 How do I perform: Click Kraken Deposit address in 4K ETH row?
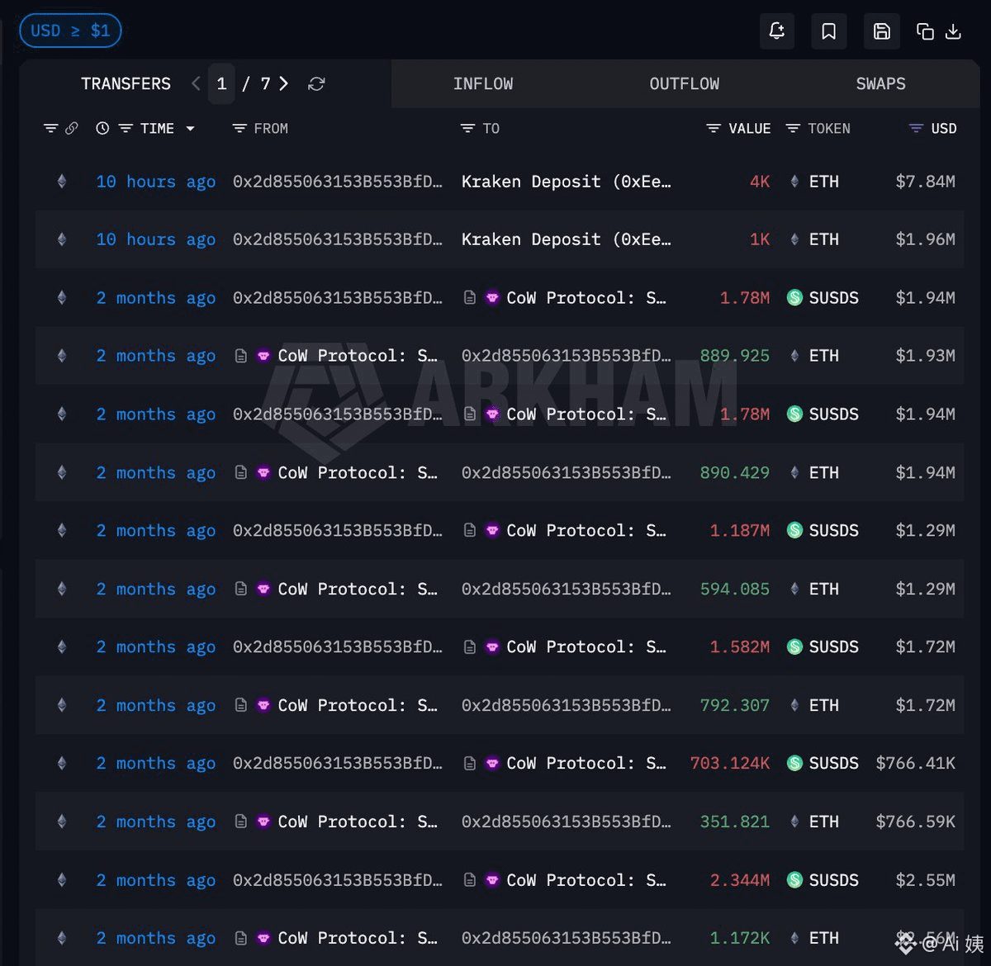coord(566,182)
